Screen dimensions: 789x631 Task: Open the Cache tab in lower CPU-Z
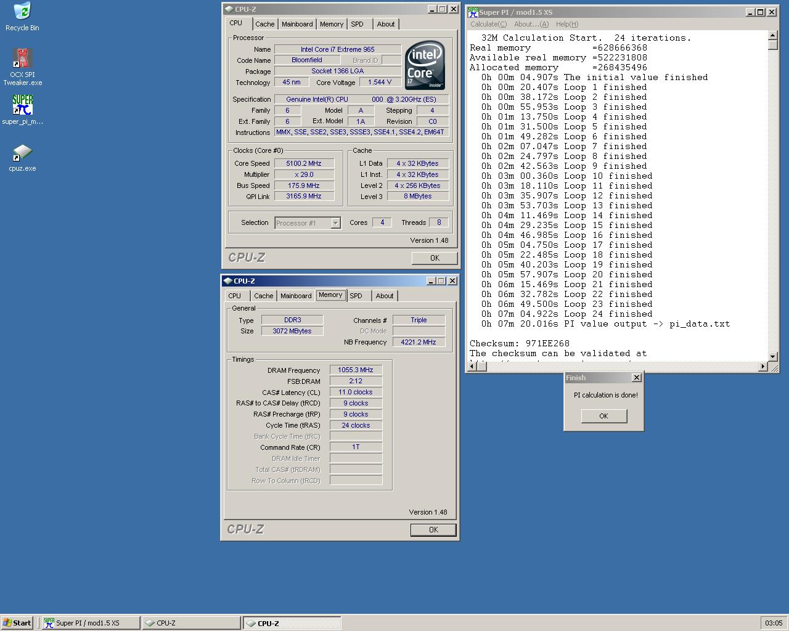(264, 296)
